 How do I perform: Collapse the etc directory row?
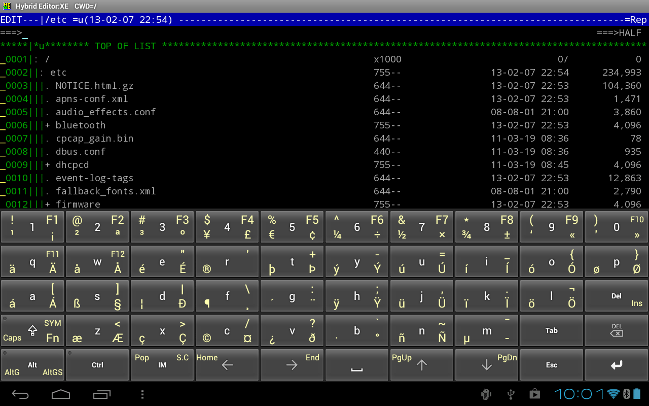[x=324, y=73]
